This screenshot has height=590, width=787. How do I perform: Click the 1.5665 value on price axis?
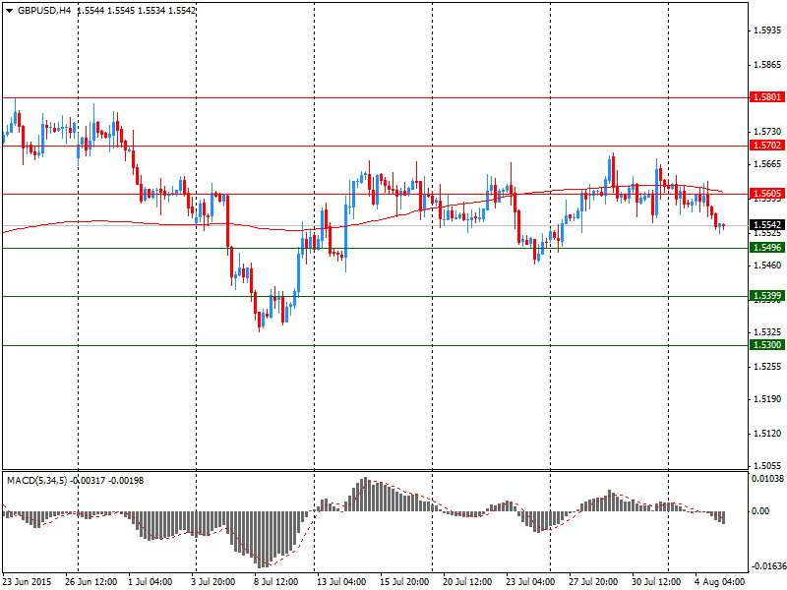[x=767, y=164]
